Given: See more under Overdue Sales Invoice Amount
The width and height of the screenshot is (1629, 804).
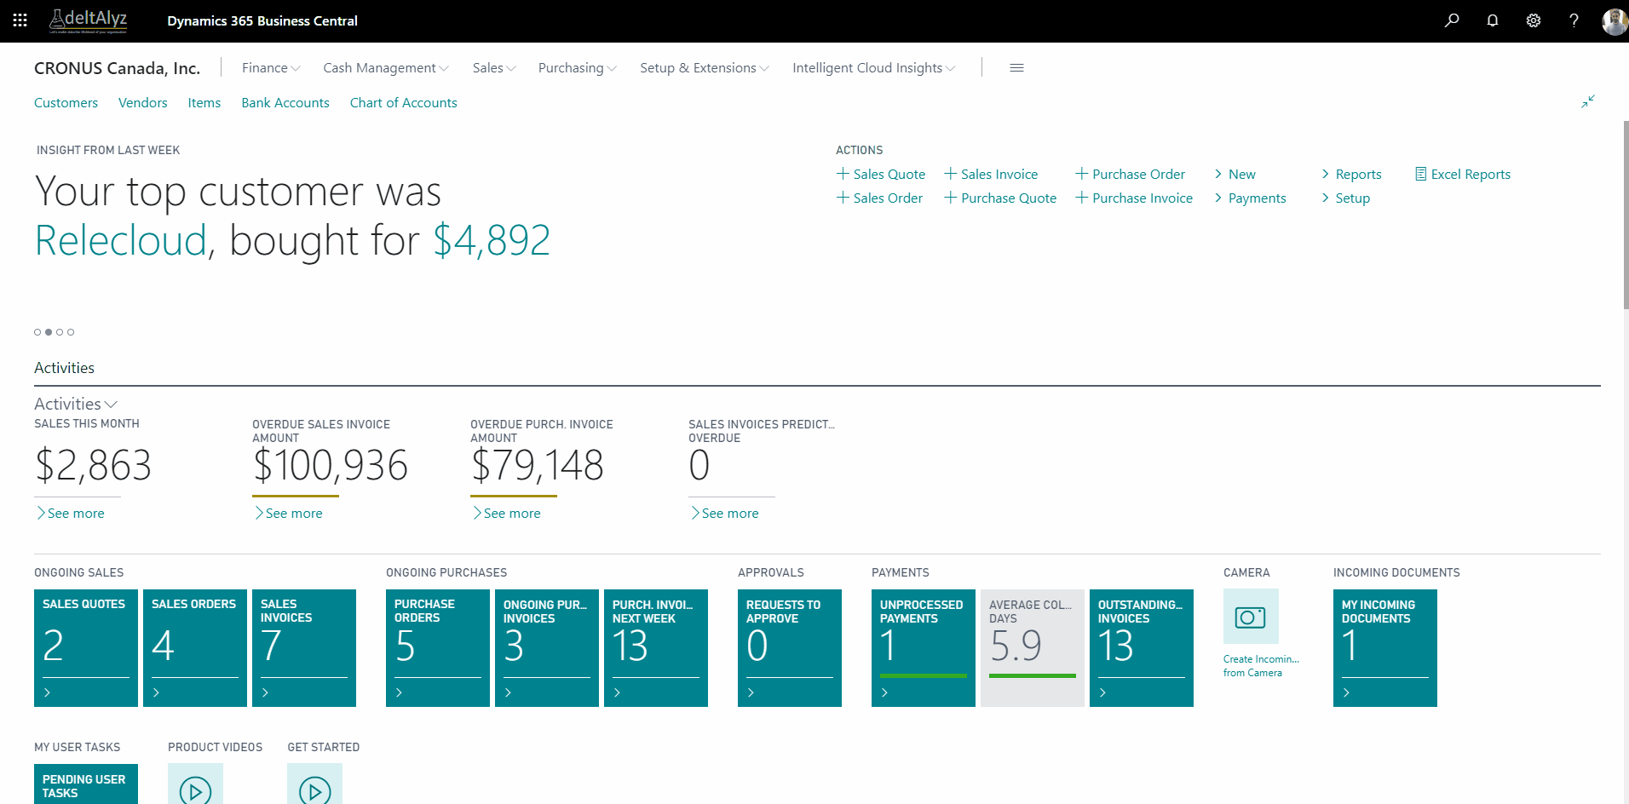Looking at the screenshot, I should 288,514.
